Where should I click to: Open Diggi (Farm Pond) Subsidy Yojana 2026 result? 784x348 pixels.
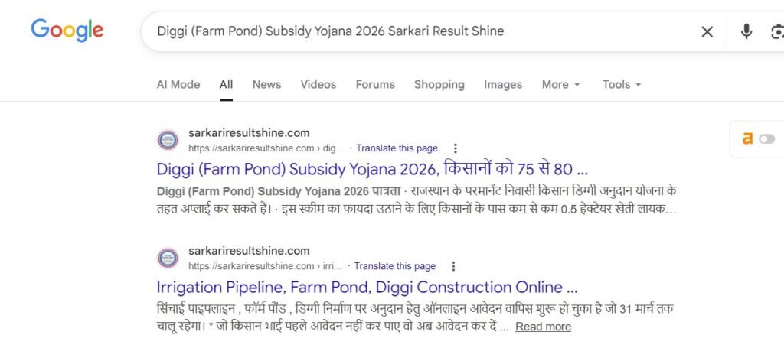[x=372, y=169]
